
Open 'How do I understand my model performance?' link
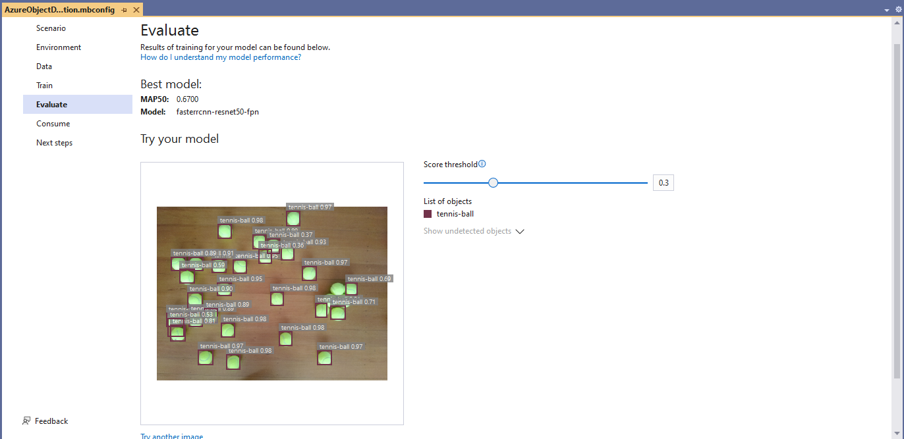click(221, 57)
